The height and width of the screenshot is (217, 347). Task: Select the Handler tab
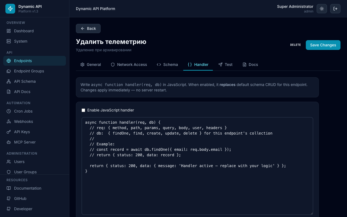coord(198,65)
